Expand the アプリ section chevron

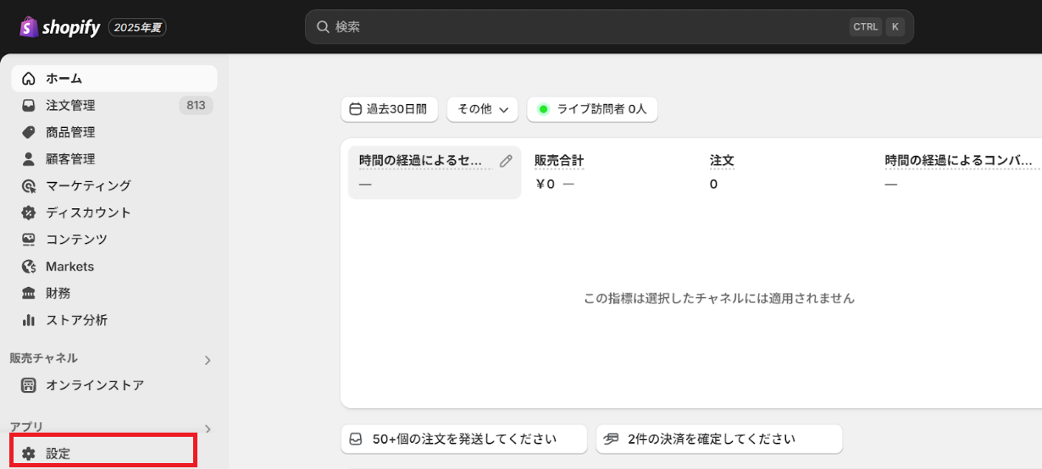(x=208, y=428)
